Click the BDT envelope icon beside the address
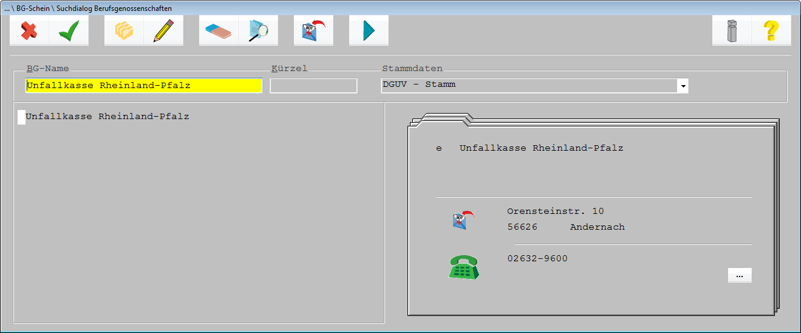This screenshot has width=801, height=333. (x=463, y=220)
